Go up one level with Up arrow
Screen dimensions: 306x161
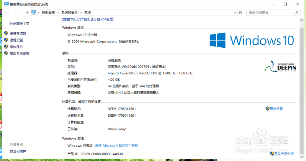tap(27, 13)
